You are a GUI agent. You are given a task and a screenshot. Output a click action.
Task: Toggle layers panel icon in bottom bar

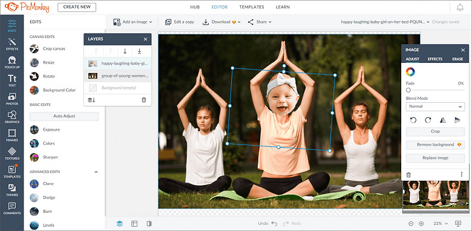tap(120, 224)
